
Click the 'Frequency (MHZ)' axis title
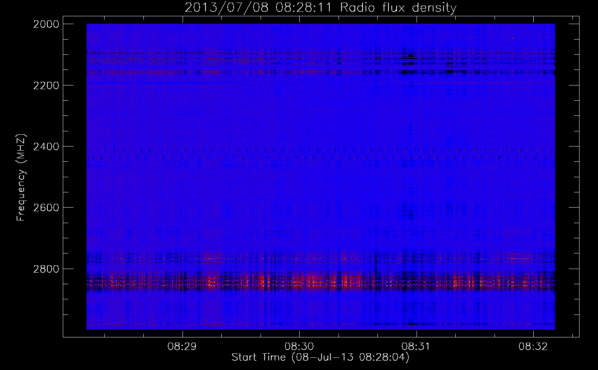(x=22, y=178)
